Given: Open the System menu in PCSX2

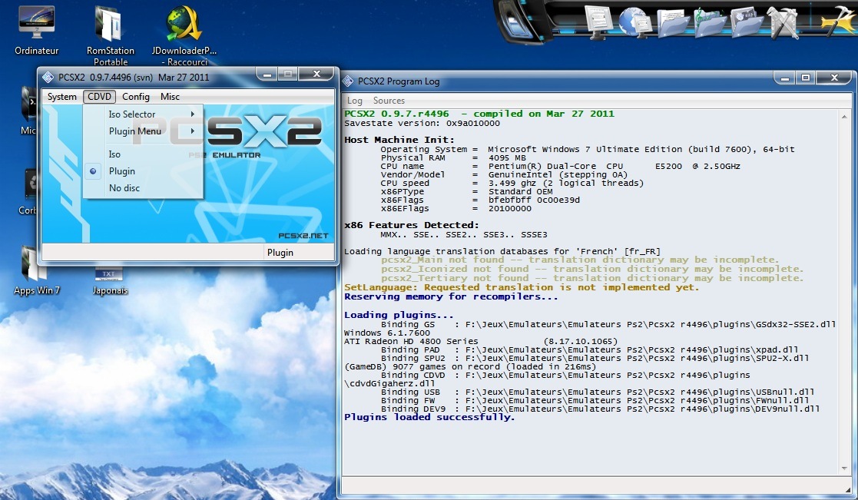Looking at the screenshot, I should click(x=61, y=97).
